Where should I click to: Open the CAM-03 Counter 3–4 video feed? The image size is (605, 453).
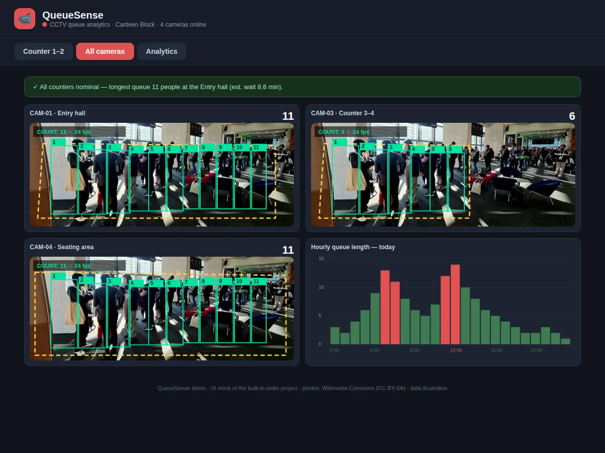coord(443,175)
